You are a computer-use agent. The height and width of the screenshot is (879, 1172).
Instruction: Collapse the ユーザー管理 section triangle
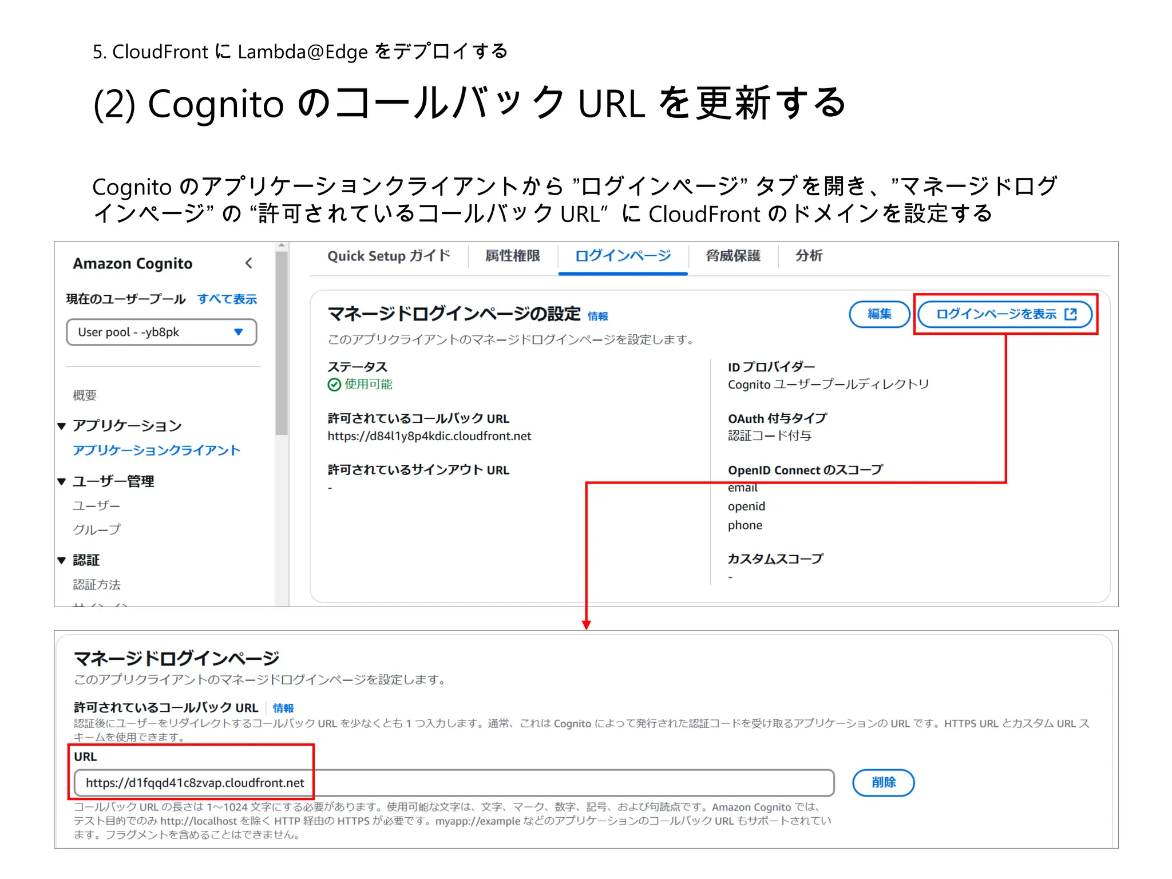pos(62,481)
